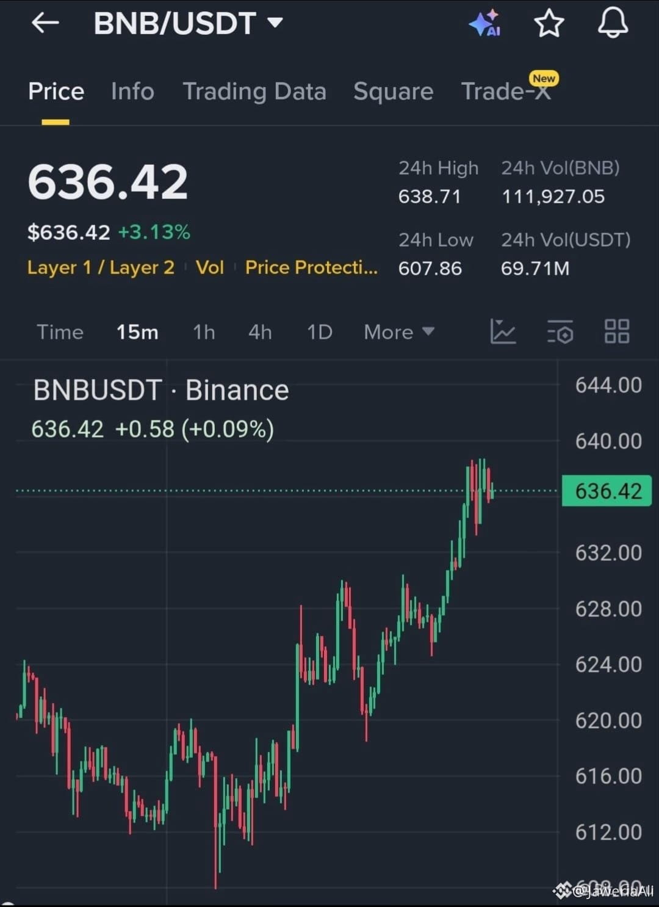Tap the Price Protecti... tag
659x907 pixels.
311,267
